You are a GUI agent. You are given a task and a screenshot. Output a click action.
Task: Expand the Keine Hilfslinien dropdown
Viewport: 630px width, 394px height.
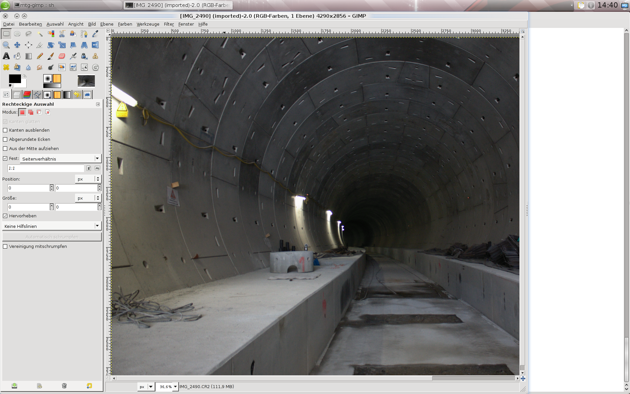[52, 226]
